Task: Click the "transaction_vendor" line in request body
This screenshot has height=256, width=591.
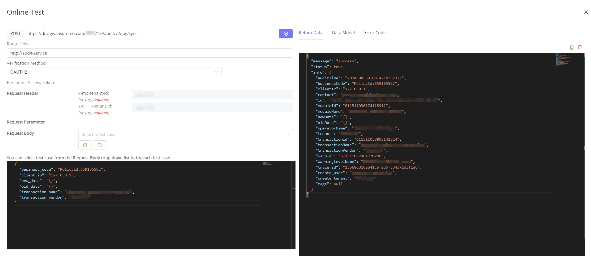Action: (55, 198)
